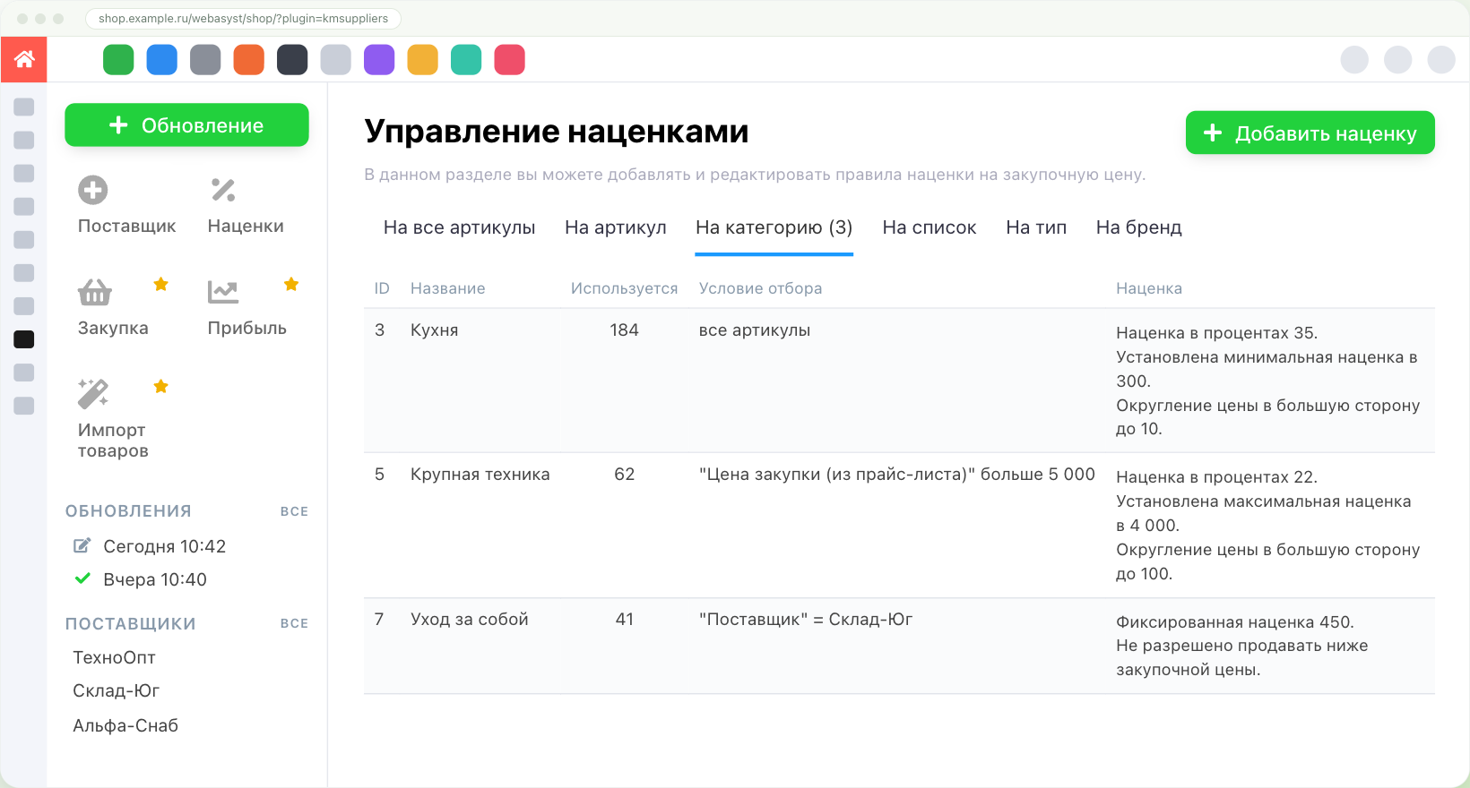Open the Кухня markup row
1470x788 pixels.
[x=899, y=381]
